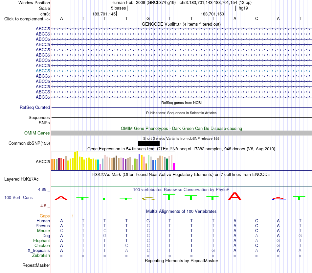Screen dimensions: 312x273
Task: Click 'Multiz Alignments of 100 Vertebrates' title
Action: tap(181, 211)
